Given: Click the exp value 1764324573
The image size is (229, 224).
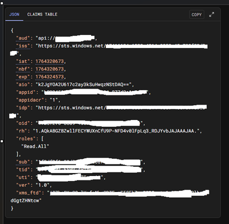Looking at the screenshot, I should coord(50,77).
